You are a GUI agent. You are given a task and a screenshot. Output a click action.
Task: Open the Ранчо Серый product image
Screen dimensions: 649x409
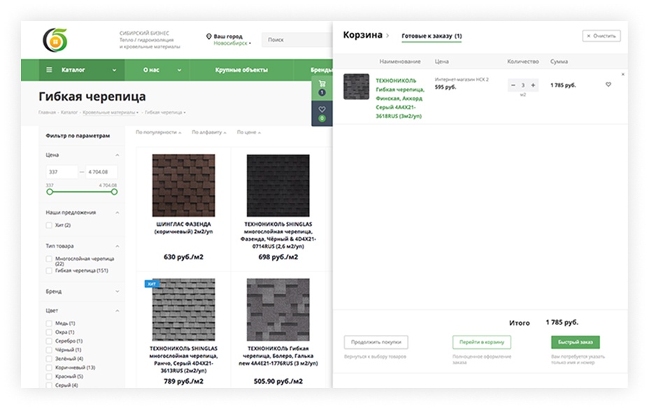point(183,310)
